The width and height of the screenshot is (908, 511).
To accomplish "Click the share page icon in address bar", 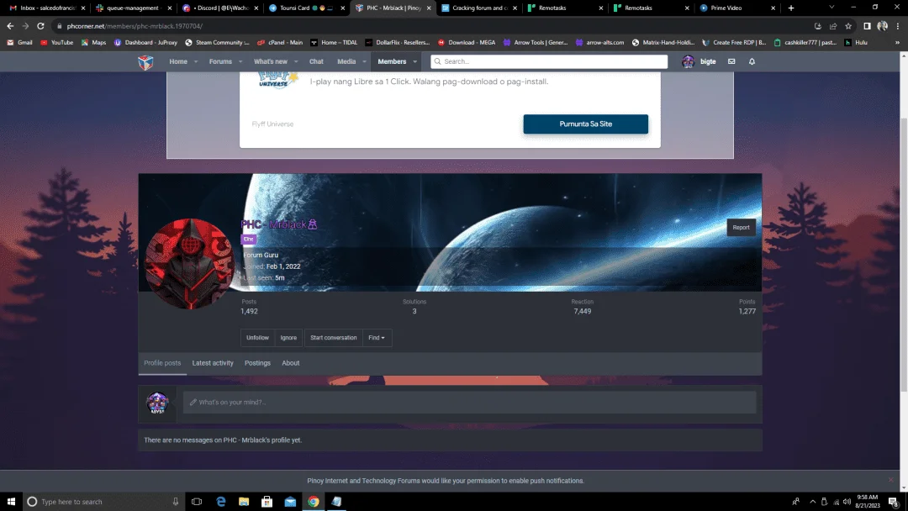I will pyautogui.click(x=833, y=26).
